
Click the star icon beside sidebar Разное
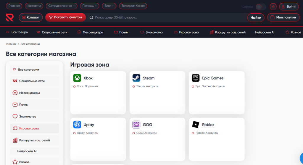[x=15, y=162]
